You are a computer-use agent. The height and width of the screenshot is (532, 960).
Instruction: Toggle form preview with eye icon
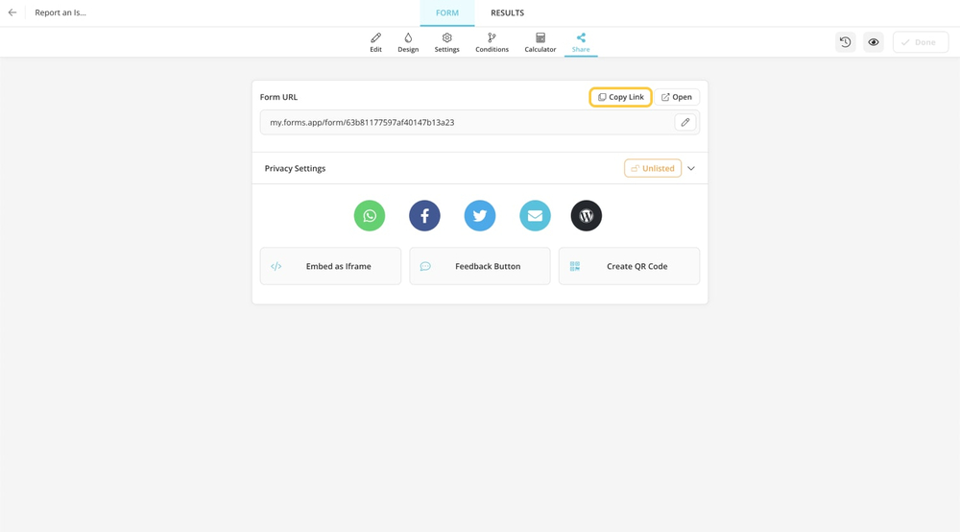(x=874, y=42)
